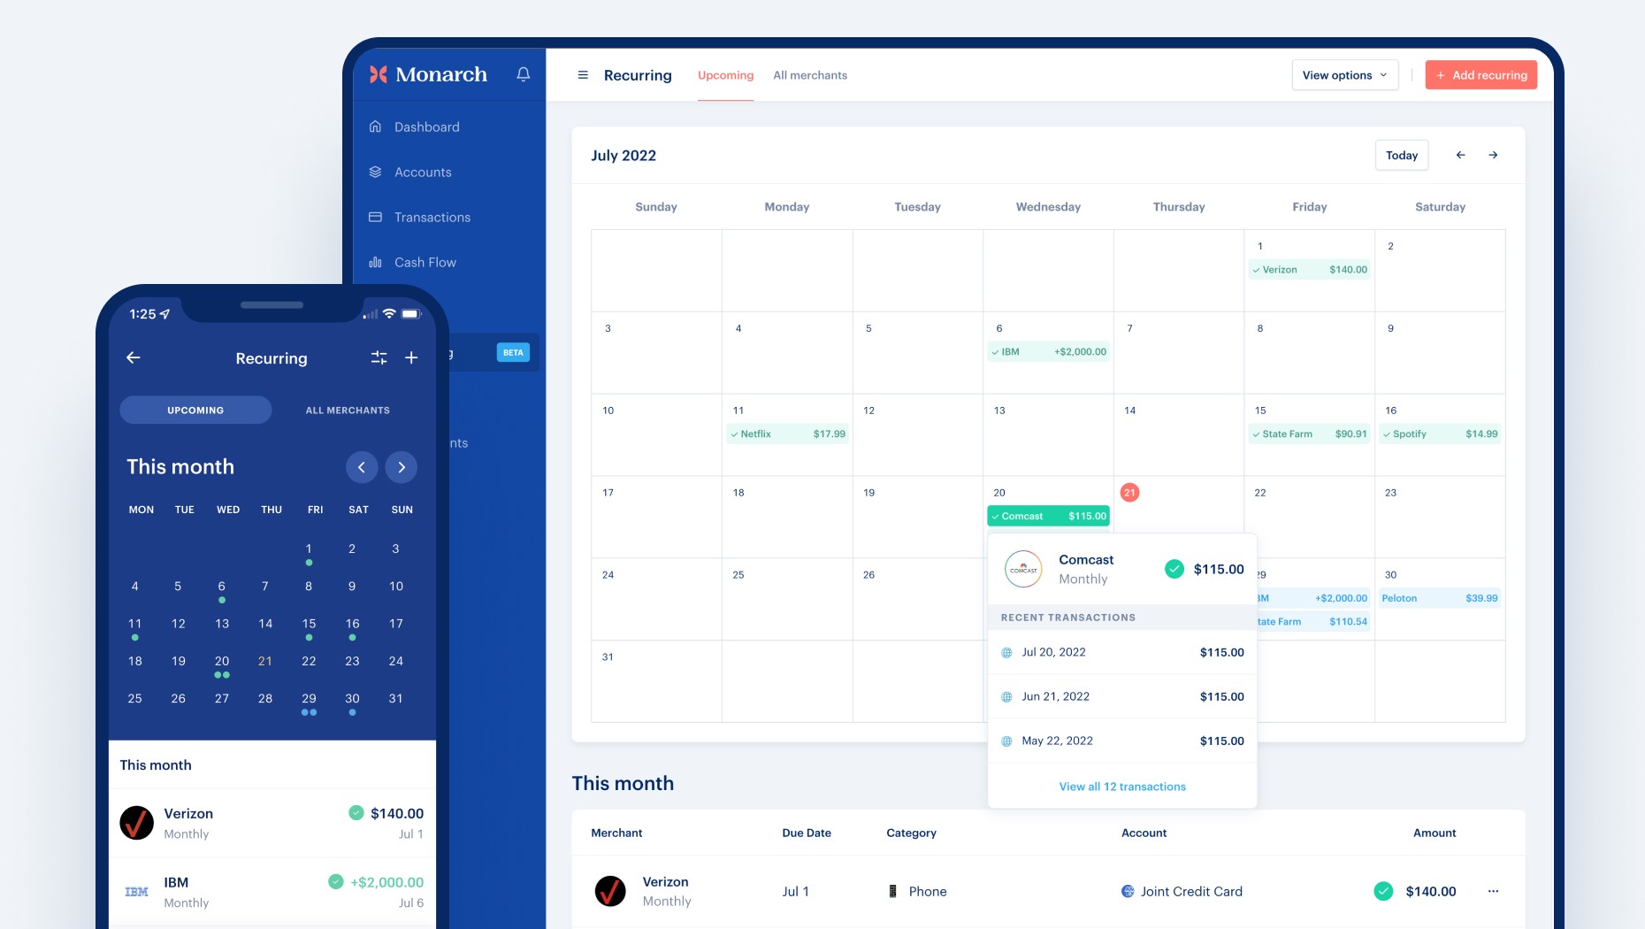
Task: Tap day 21 in phone calendar
Action: 265,661
